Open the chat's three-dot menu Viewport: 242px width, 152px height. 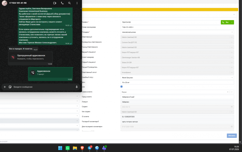77,3
